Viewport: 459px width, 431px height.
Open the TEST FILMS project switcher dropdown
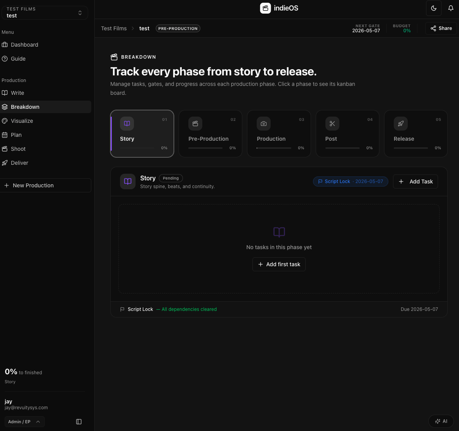pos(45,12)
